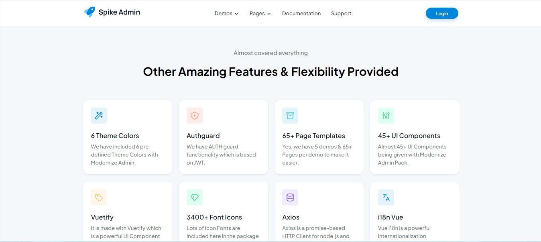Open the Support nav item

(341, 13)
